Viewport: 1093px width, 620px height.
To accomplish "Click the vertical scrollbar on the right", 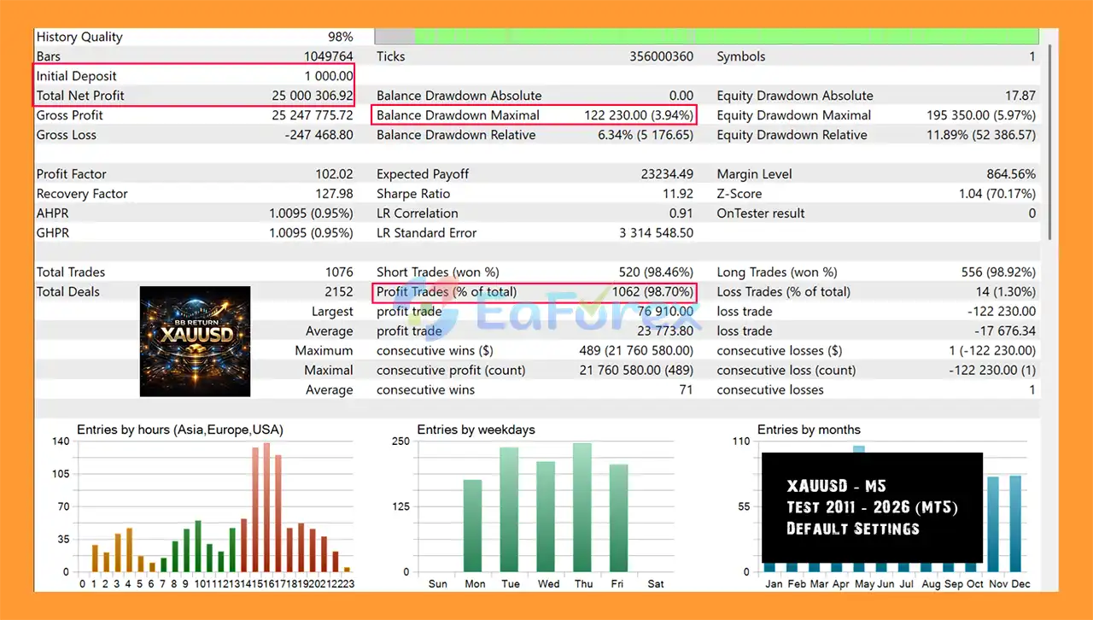I will point(1049,137).
